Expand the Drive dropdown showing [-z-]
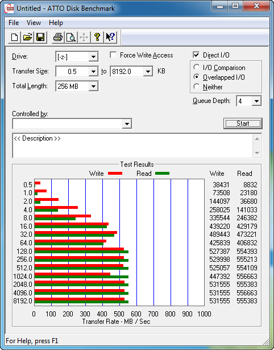 (x=93, y=57)
